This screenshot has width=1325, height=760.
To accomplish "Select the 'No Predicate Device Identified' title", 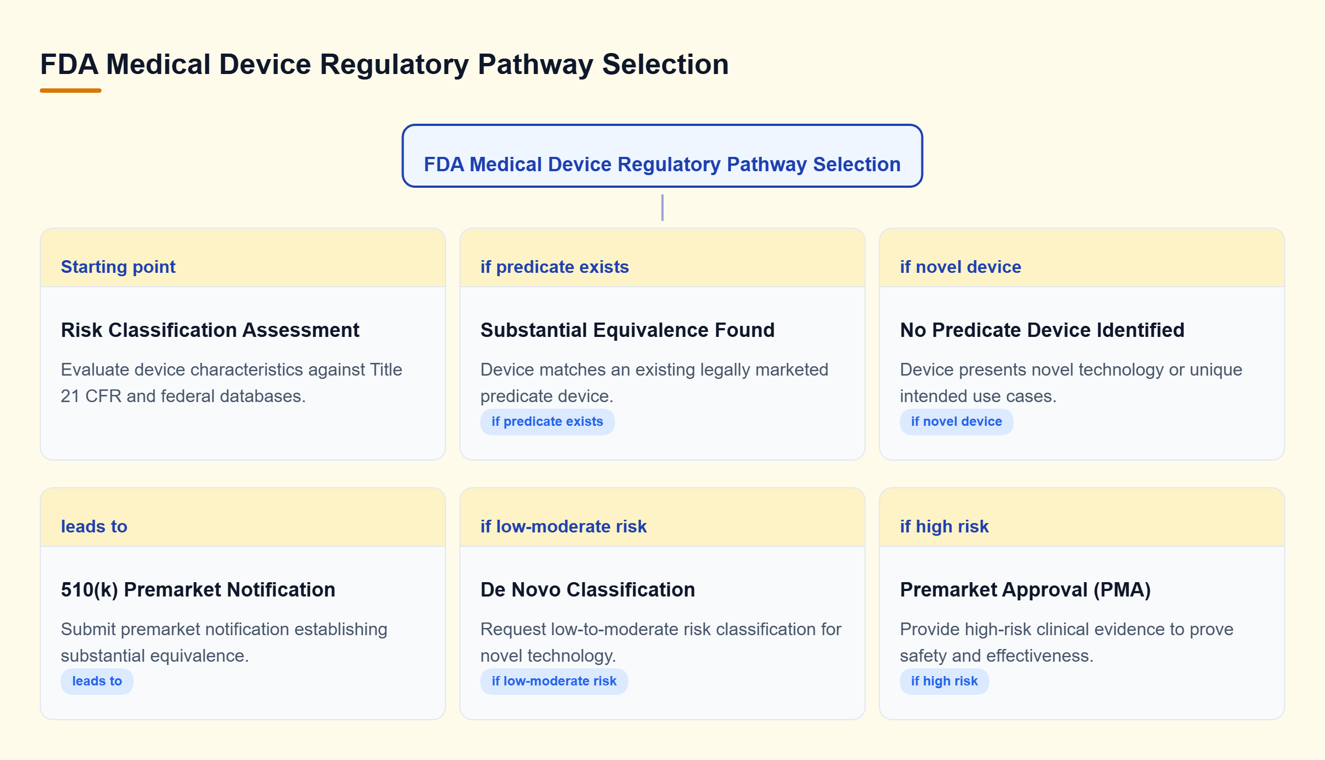I will click(1042, 330).
